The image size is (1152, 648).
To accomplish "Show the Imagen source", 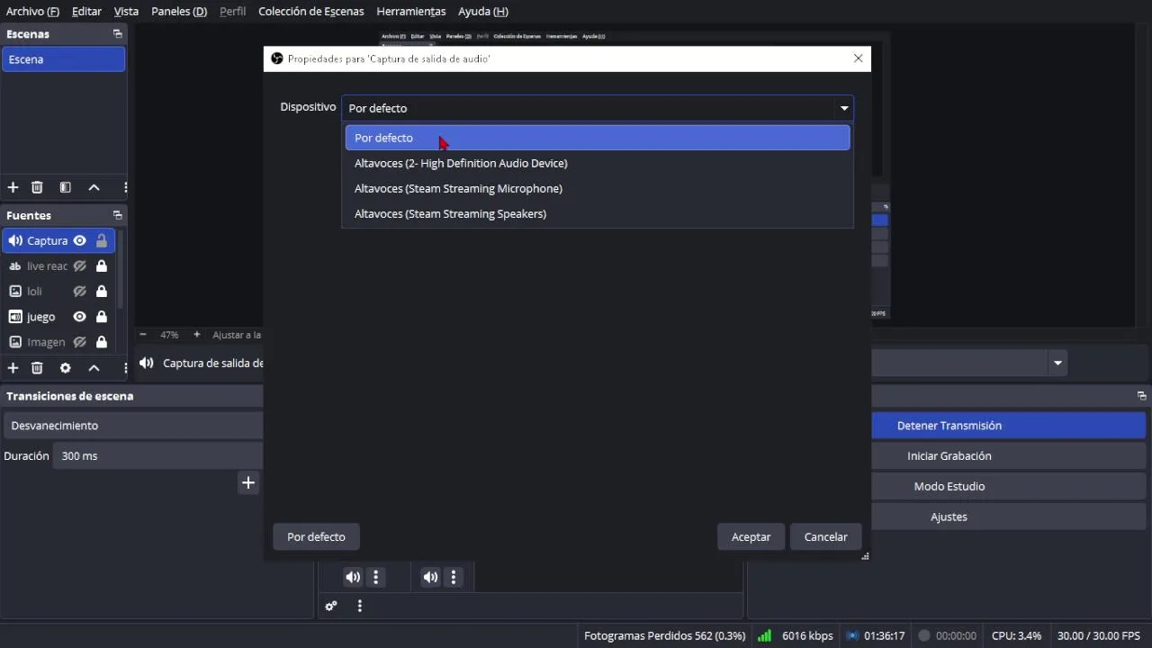I will coord(79,342).
